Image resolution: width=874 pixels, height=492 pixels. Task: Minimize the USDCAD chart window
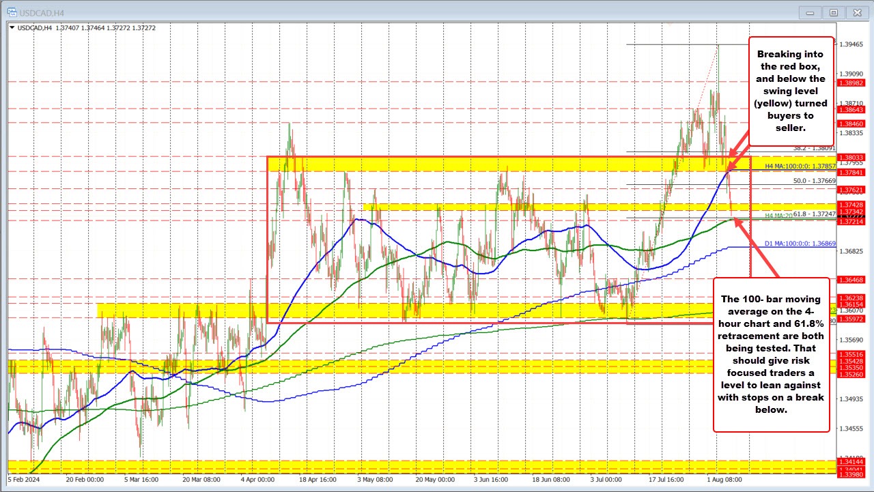click(x=813, y=12)
